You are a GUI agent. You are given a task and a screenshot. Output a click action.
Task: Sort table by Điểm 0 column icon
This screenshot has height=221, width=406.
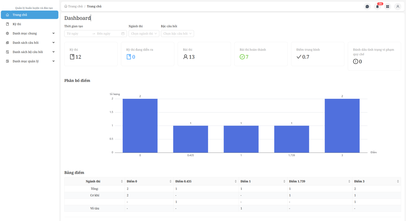tap(170, 181)
